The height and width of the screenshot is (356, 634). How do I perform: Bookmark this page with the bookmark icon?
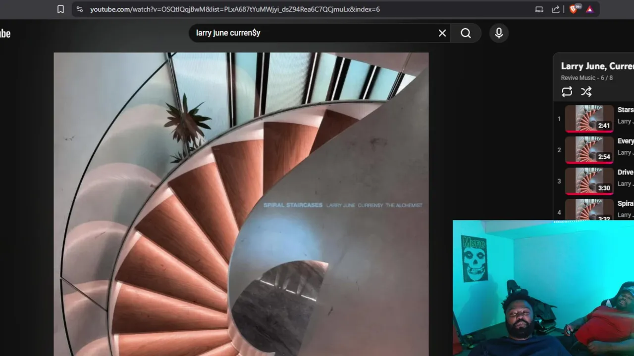60,9
